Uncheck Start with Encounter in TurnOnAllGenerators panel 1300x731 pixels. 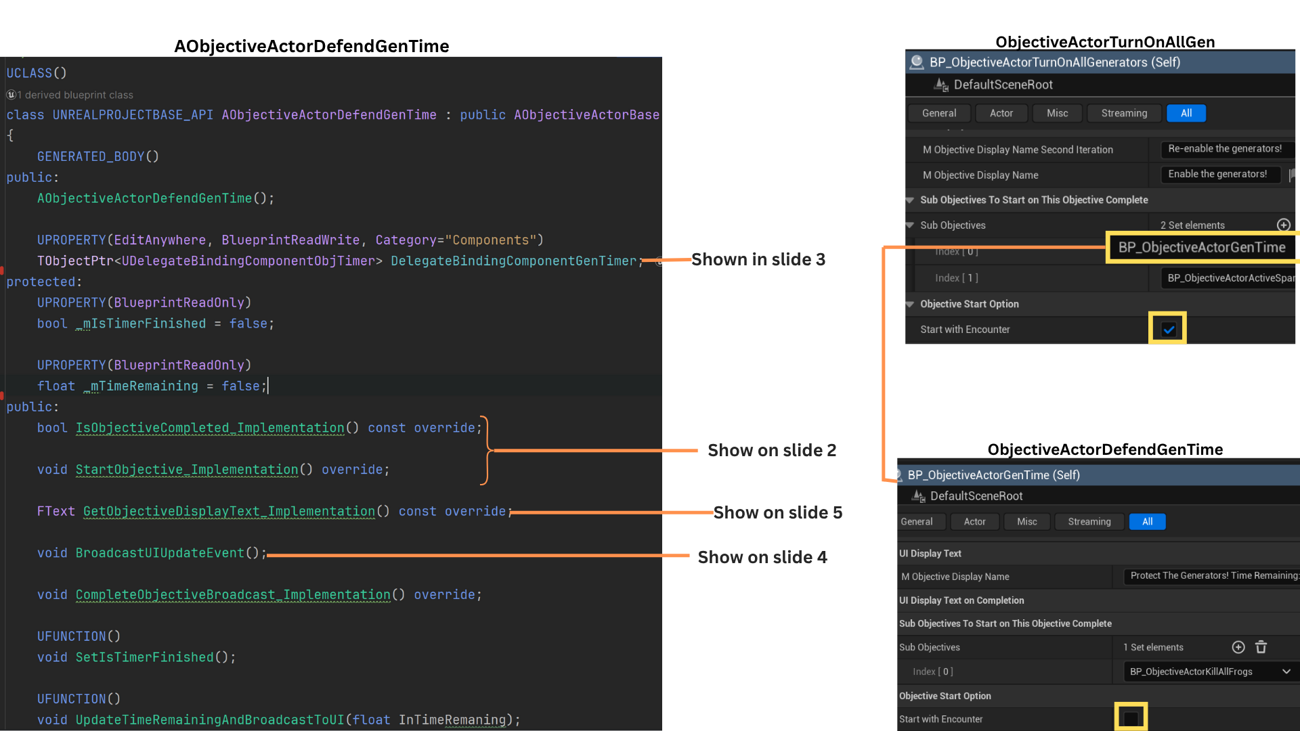(x=1168, y=330)
